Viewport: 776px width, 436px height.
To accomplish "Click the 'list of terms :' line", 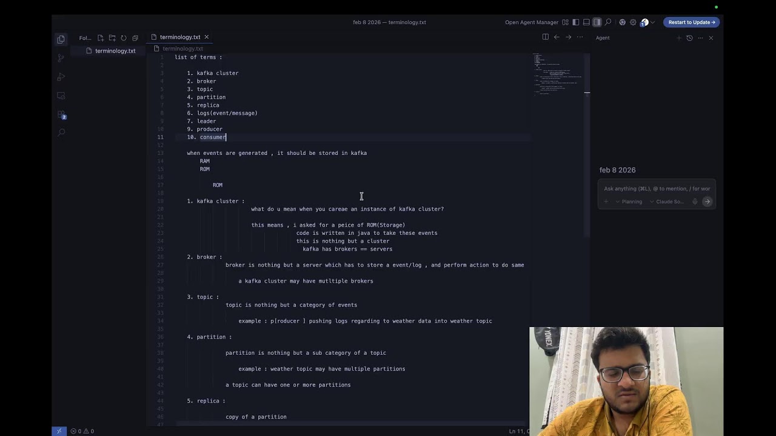I will pyautogui.click(x=198, y=58).
